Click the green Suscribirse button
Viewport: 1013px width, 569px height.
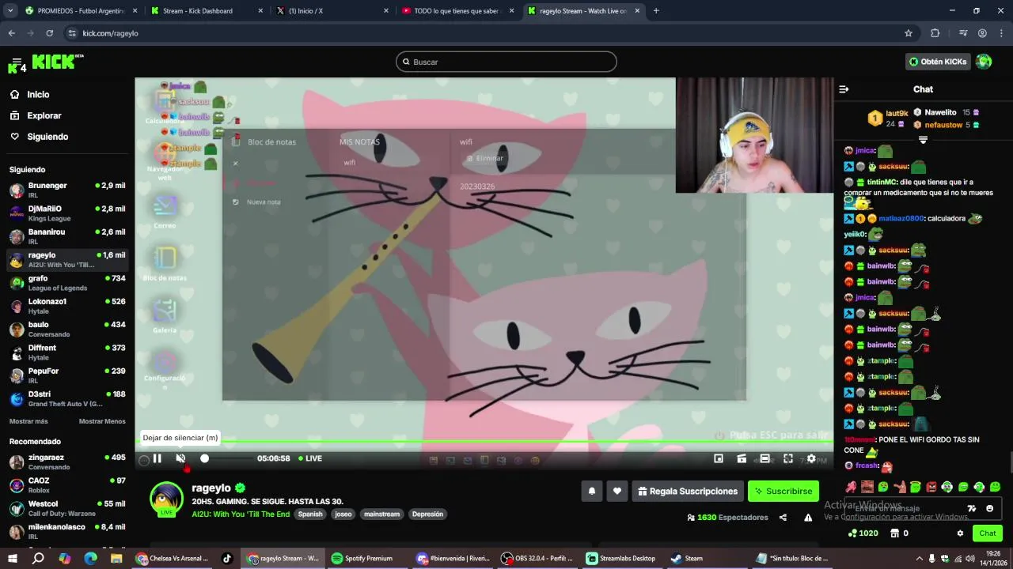tap(783, 491)
